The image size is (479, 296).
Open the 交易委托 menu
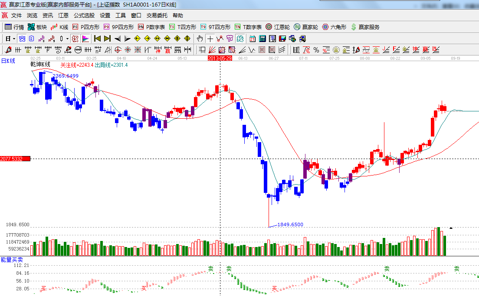pyautogui.click(x=157, y=15)
